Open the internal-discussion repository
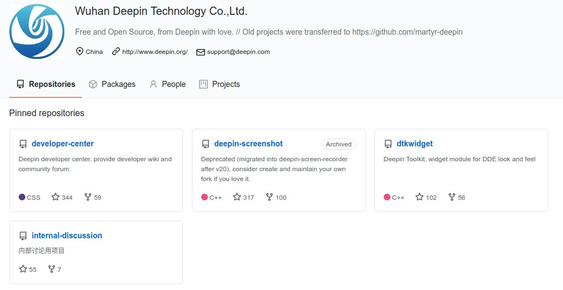Viewport: 563px width, 290px height. coord(67,236)
